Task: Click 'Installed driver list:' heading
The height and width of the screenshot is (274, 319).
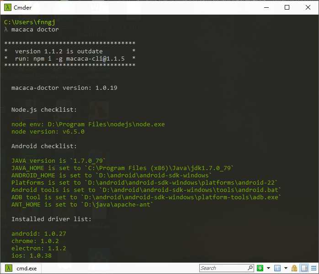Action: (52, 219)
